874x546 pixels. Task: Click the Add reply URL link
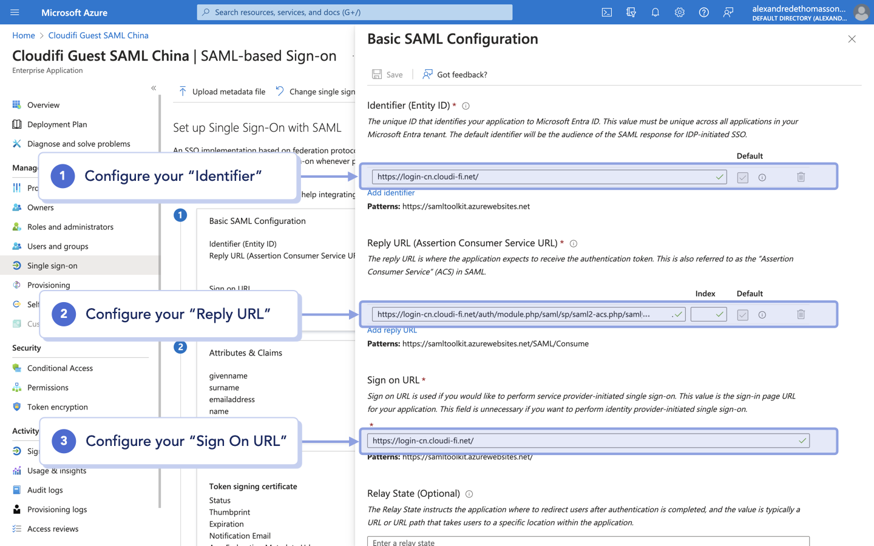click(391, 329)
